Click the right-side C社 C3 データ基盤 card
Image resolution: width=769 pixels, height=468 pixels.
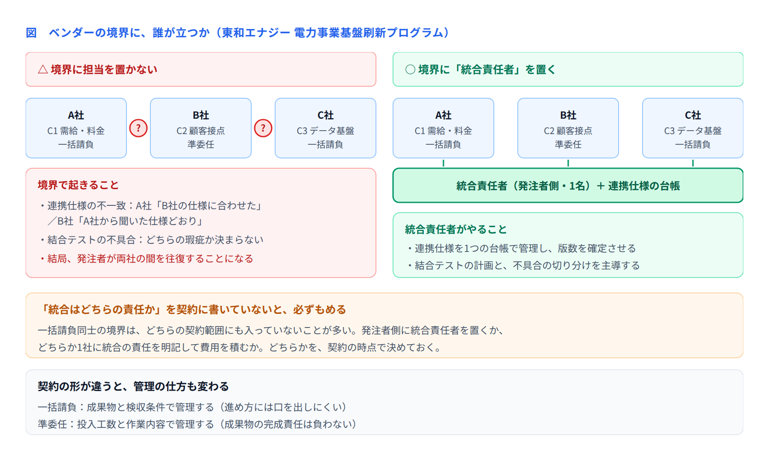693,128
